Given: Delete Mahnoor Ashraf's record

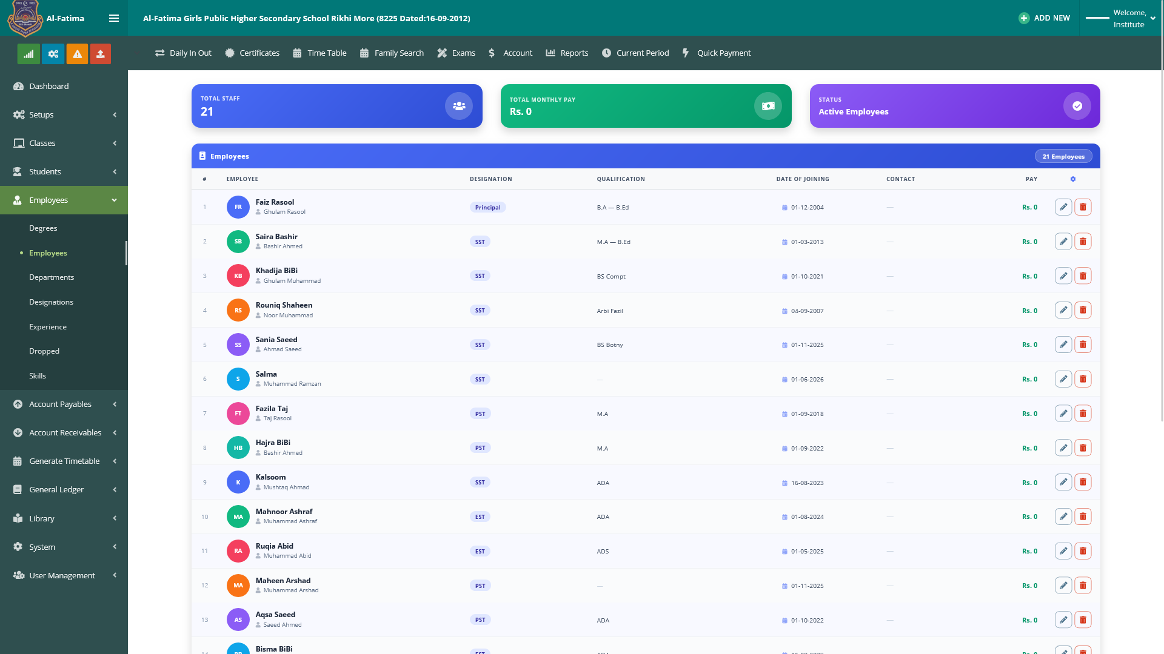Looking at the screenshot, I should tap(1083, 517).
